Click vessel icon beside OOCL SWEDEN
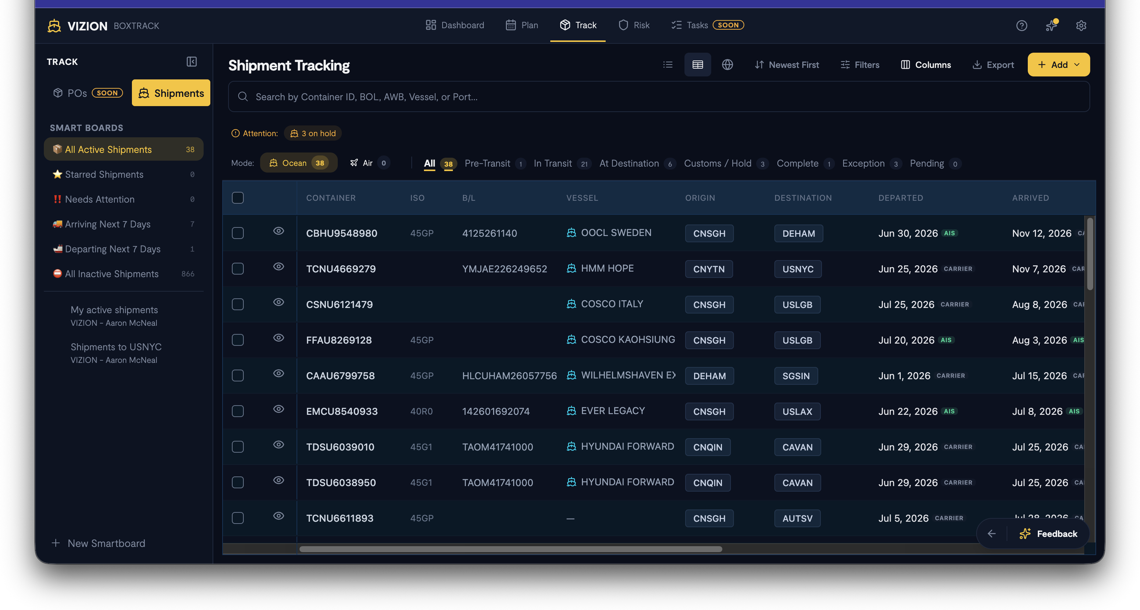 click(x=571, y=233)
